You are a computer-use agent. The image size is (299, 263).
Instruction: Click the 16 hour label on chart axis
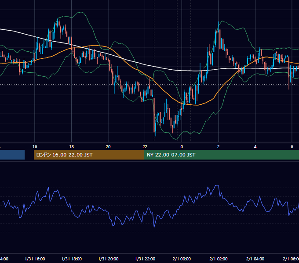pos(35,147)
